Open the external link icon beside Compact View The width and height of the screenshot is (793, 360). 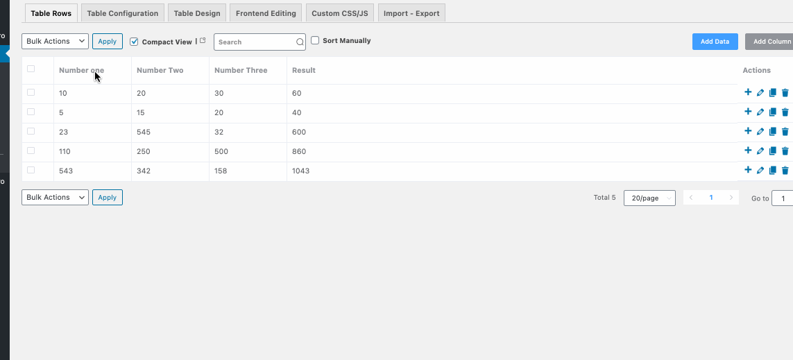pyautogui.click(x=203, y=41)
